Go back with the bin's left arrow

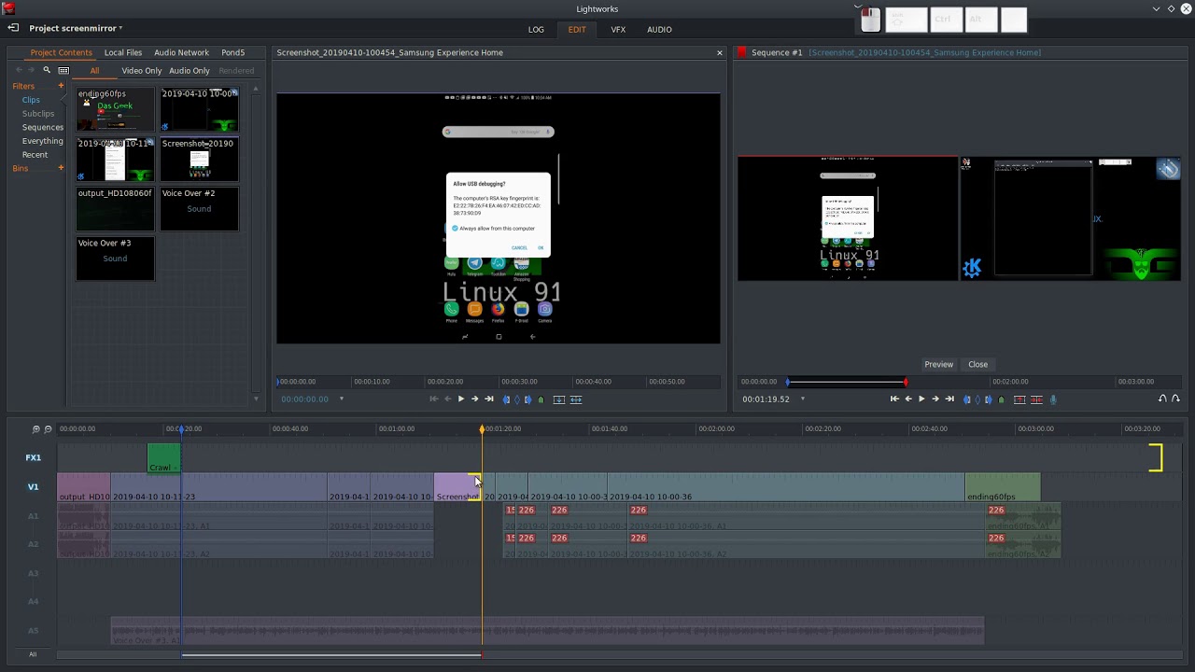[x=19, y=70]
